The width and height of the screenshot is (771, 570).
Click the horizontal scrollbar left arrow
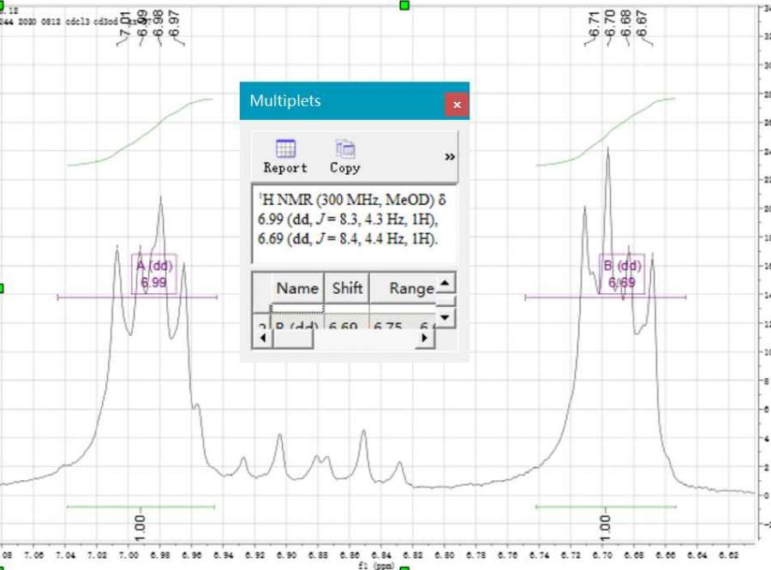(260, 338)
